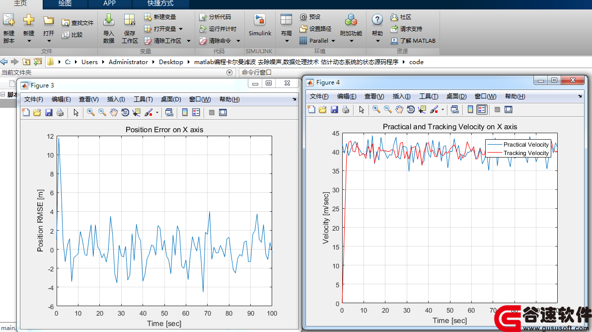Viewport: 592px width, 332px height.
Task: Expand the 清除工作区 dropdown
Action: [189, 41]
